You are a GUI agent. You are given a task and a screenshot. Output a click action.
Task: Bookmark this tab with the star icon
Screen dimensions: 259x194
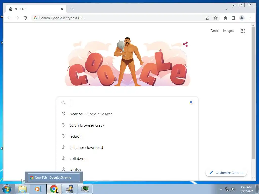[x=215, y=18]
